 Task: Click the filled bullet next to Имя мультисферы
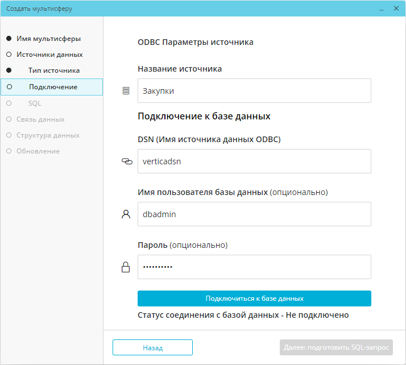pyautogui.click(x=9, y=39)
